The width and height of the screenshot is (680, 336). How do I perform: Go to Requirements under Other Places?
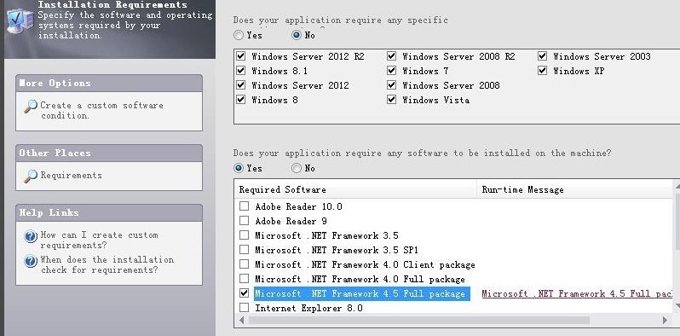click(71, 176)
